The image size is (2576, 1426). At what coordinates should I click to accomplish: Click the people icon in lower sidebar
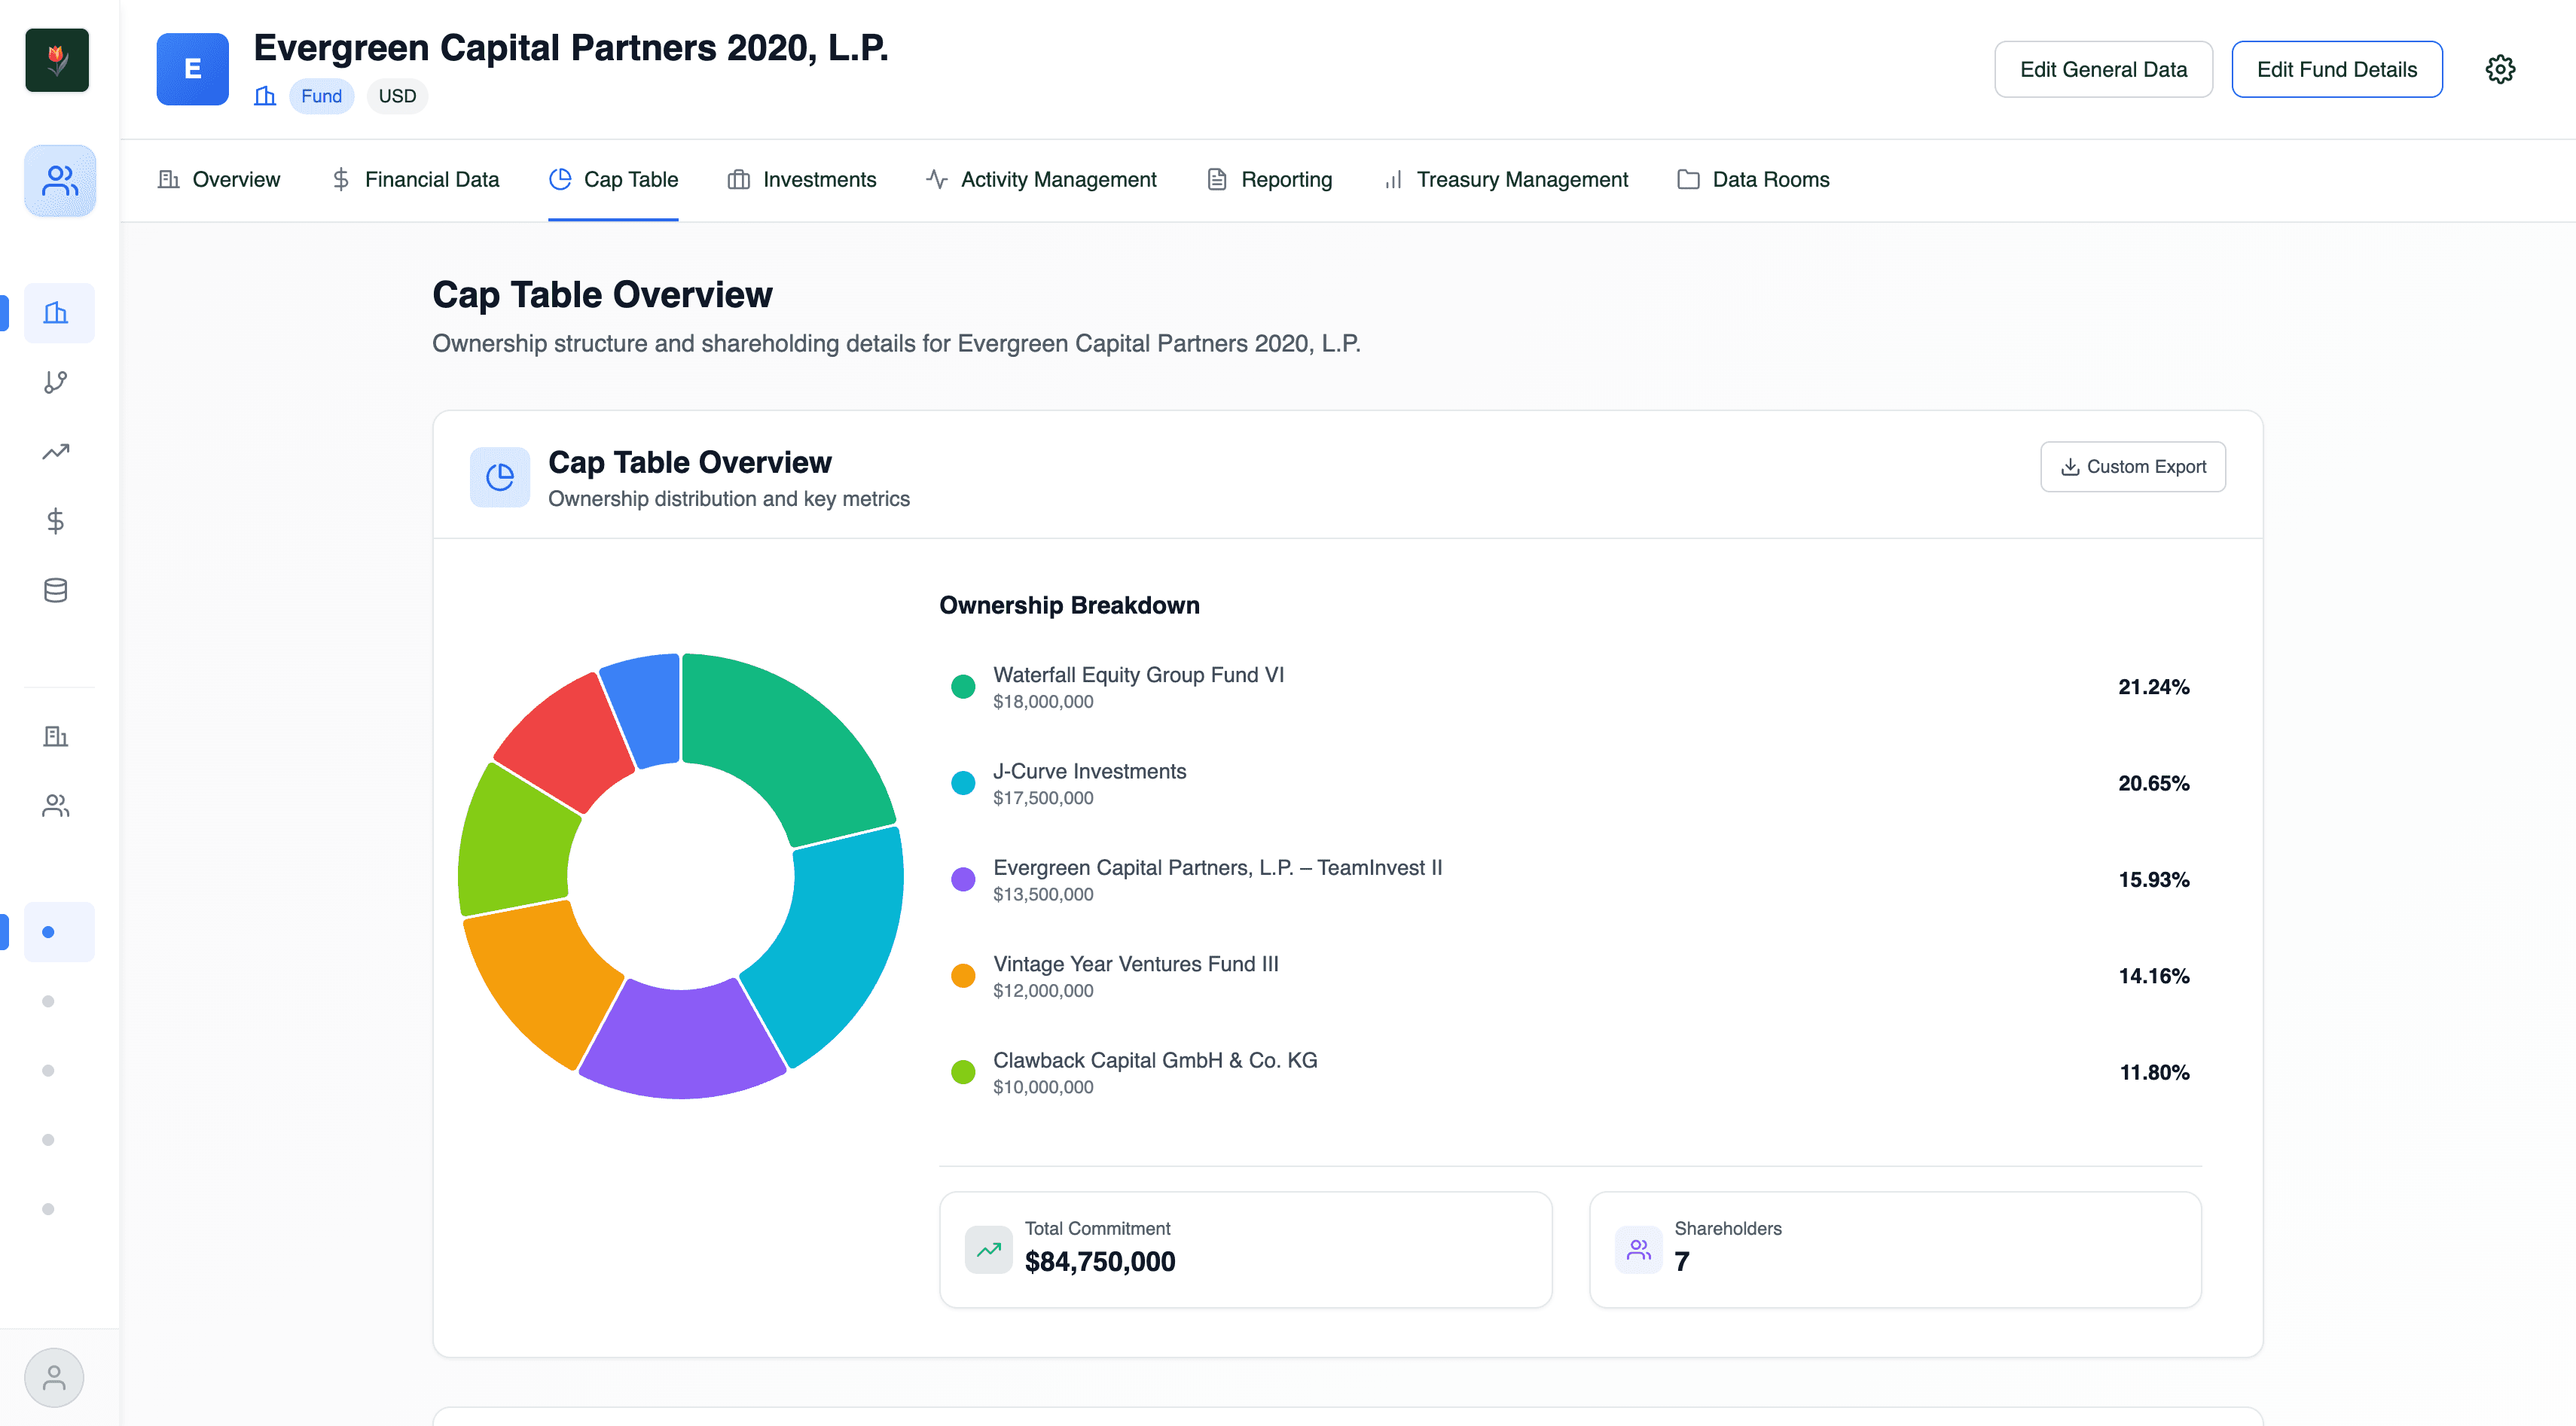[x=56, y=806]
